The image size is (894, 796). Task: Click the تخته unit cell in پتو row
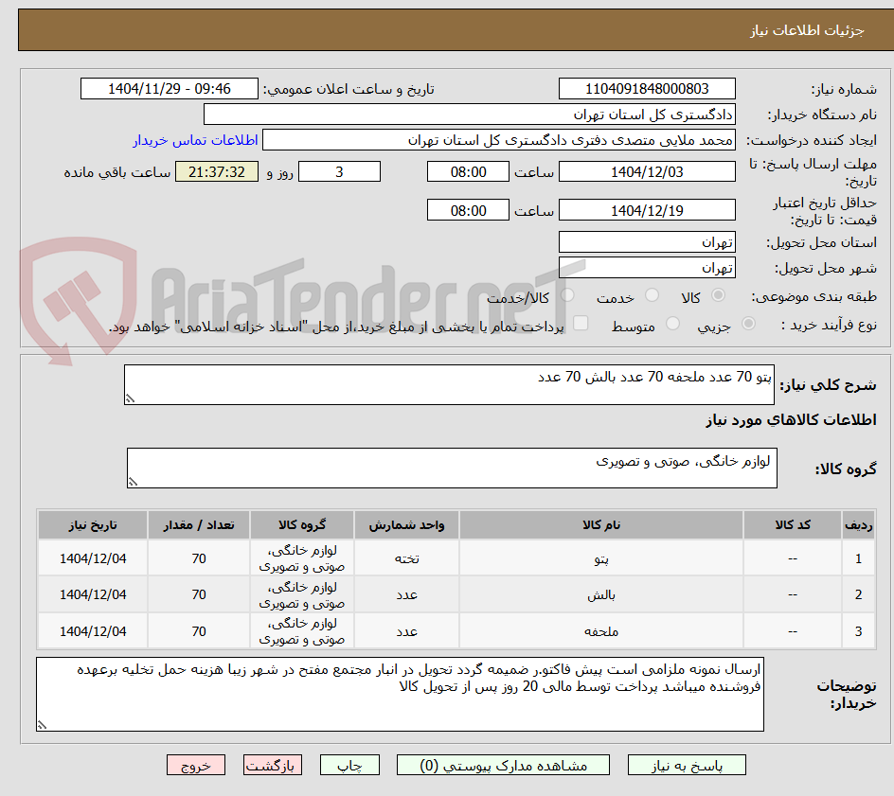tap(406, 558)
